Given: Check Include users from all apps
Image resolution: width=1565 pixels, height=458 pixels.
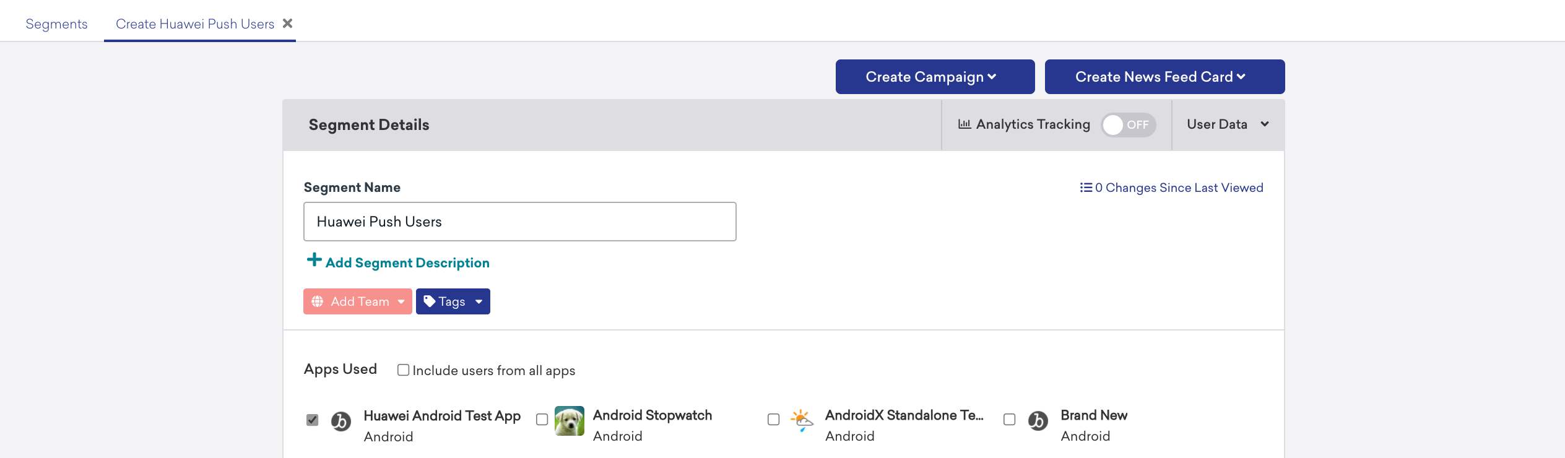Looking at the screenshot, I should click(403, 369).
